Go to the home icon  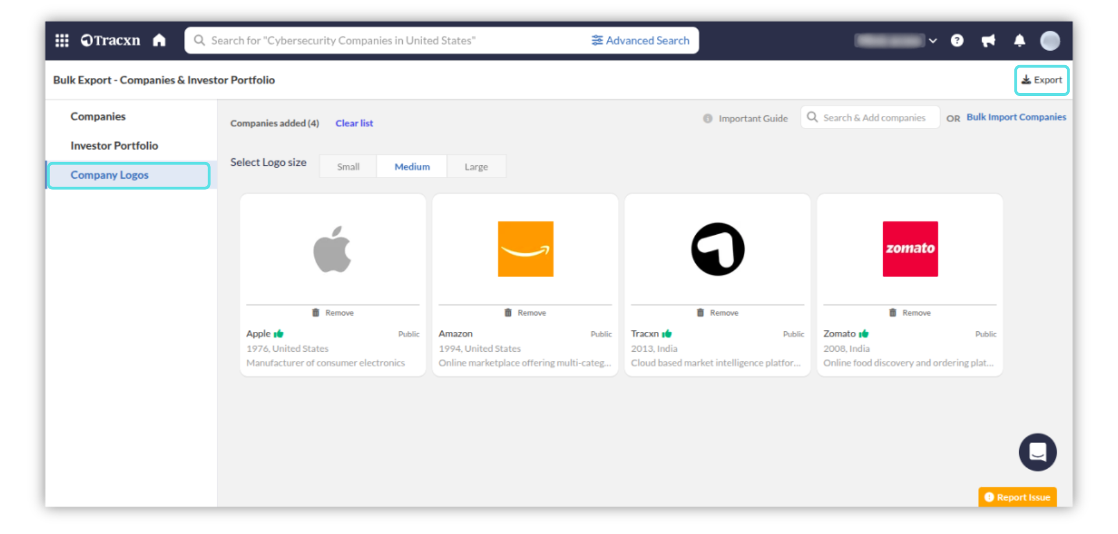tap(159, 40)
